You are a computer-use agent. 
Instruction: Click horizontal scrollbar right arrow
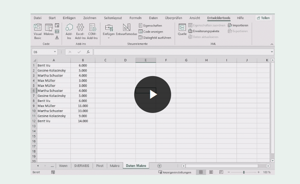(x=268, y=166)
